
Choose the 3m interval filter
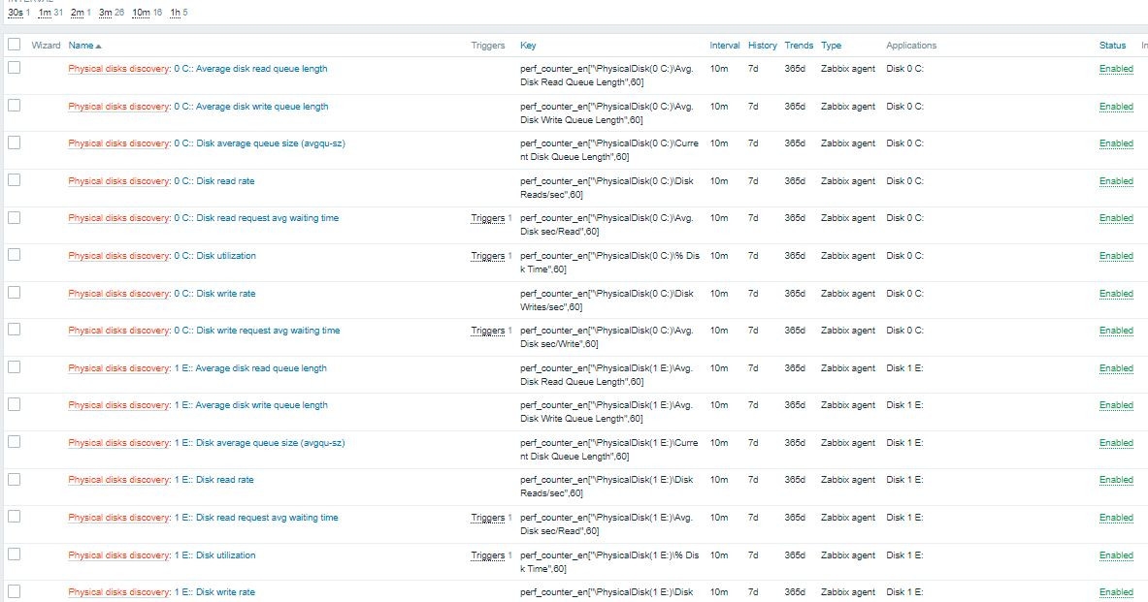point(106,13)
